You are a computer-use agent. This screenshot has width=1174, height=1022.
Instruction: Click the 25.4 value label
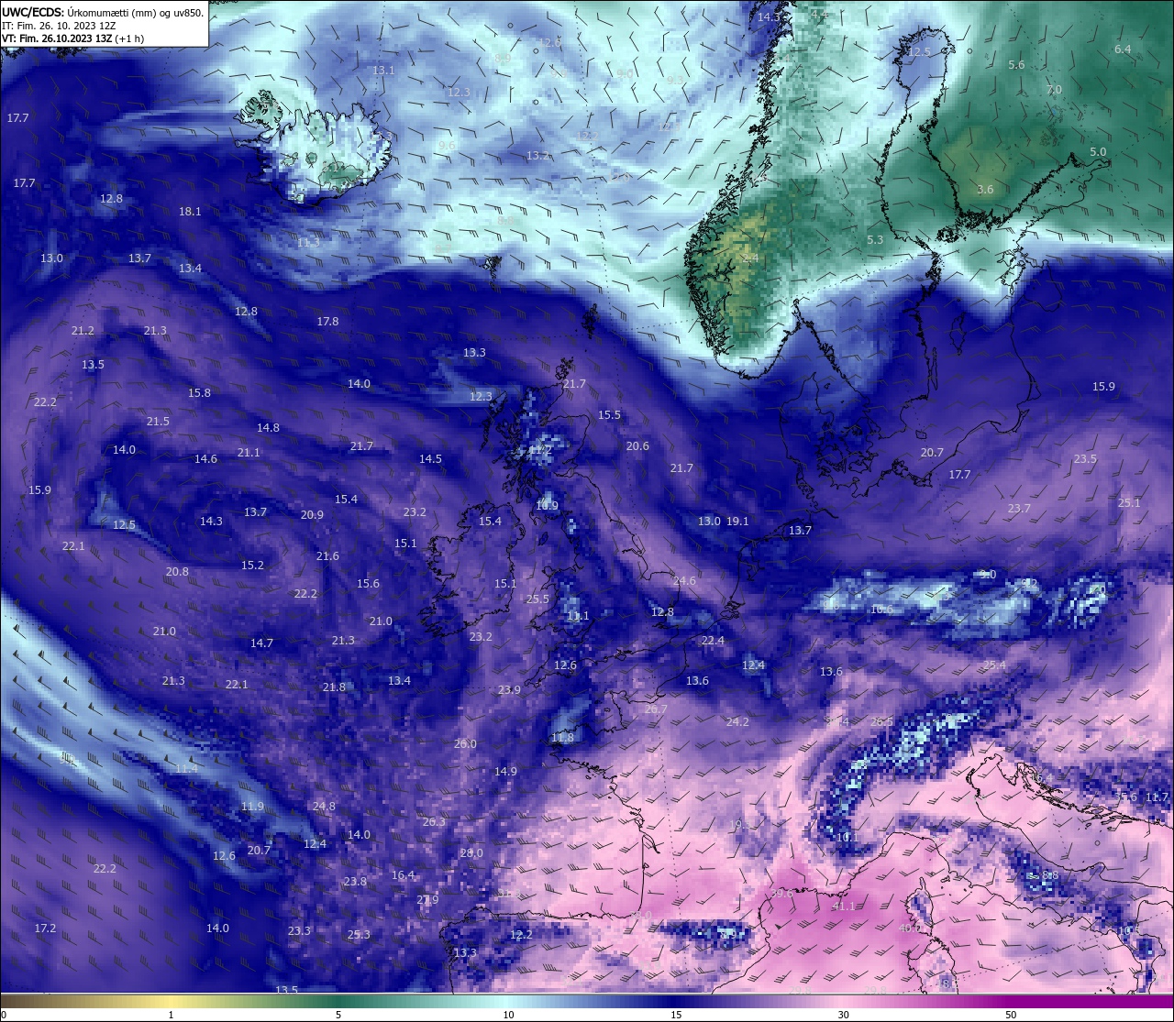(x=994, y=665)
